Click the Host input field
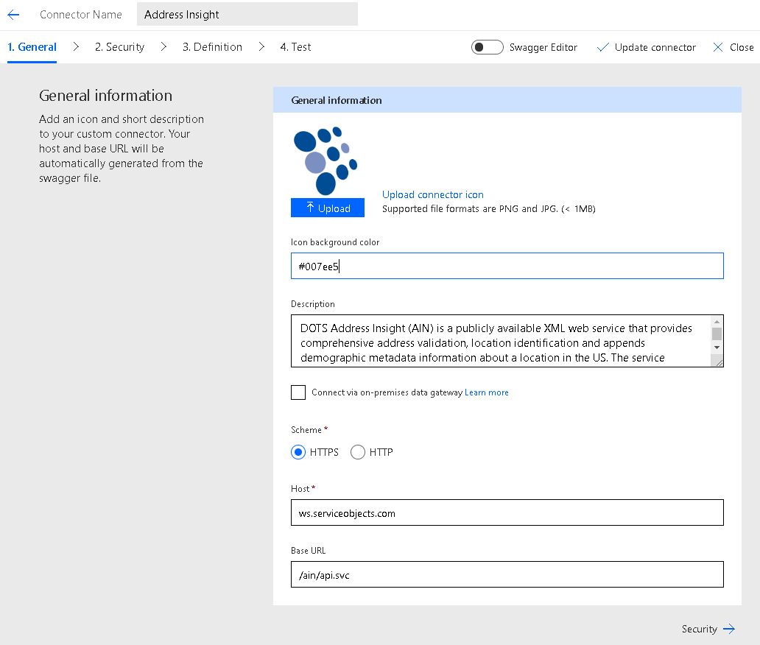Screen dimensions: 760x645 [507, 512]
